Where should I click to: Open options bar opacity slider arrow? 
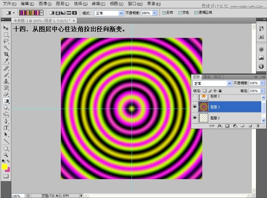tap(155, 13)
